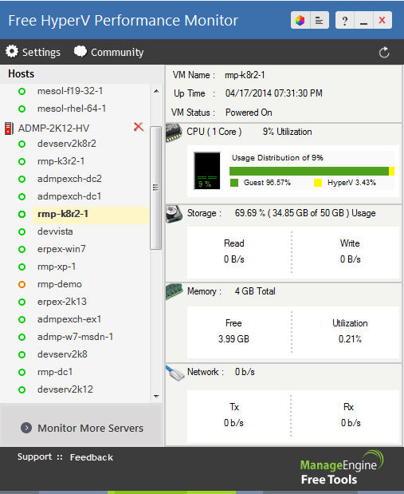
Task: Click the Powered On VM status text
Action: tap(249, 113)
